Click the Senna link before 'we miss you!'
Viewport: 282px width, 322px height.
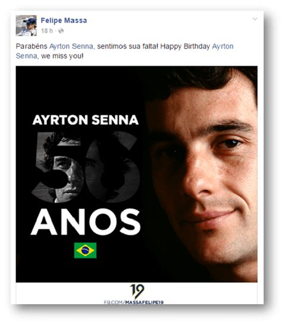point(27,56)
